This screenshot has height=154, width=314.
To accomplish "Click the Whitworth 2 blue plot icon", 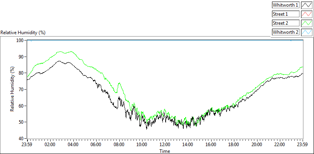I will [307, 32].
